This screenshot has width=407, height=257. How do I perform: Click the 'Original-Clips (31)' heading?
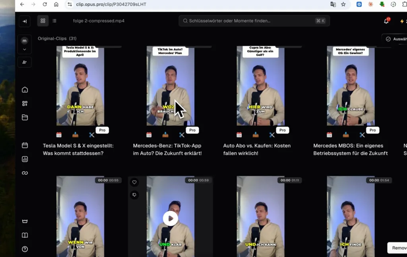[x=57, y=38]
